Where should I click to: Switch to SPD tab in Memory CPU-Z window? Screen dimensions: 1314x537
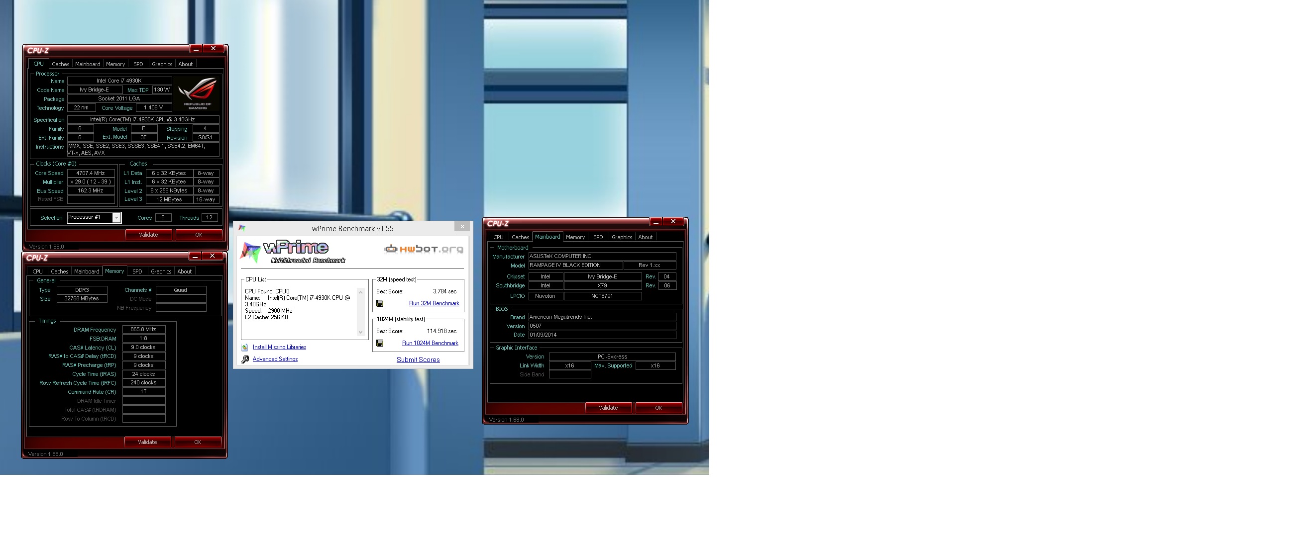pos(137,271)
